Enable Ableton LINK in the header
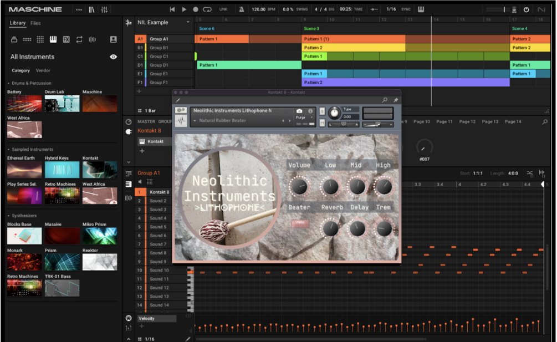This screenshot has width=557, height=342. coord(223,9)
